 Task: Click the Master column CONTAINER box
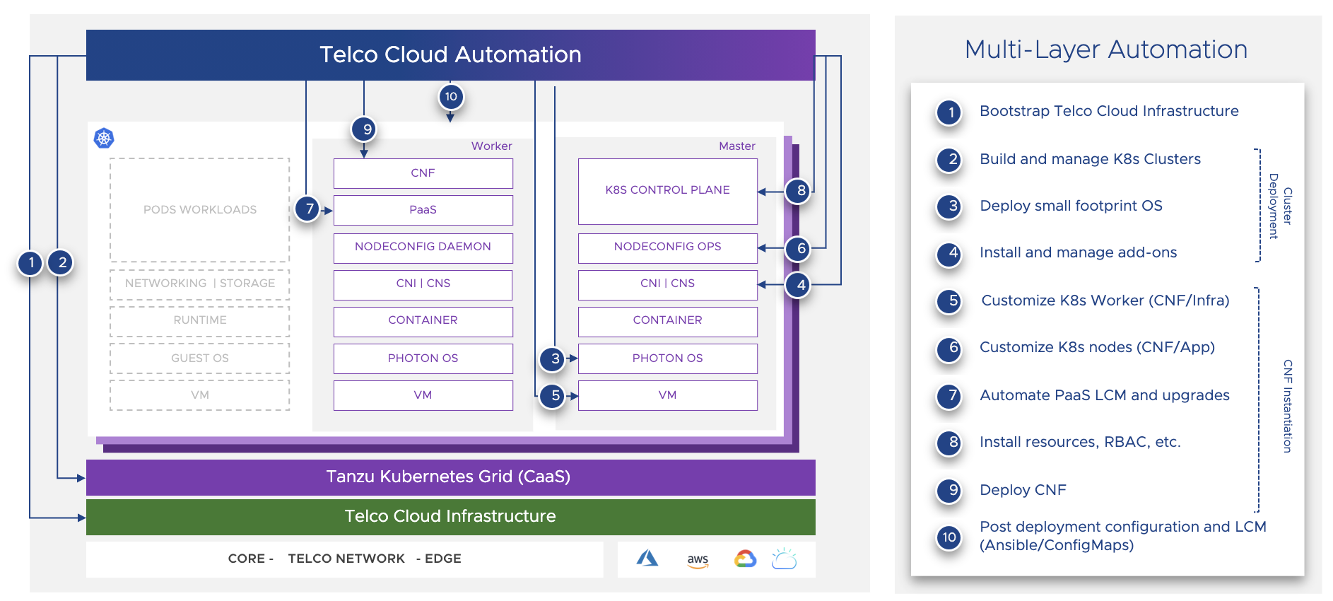(668, 321)
